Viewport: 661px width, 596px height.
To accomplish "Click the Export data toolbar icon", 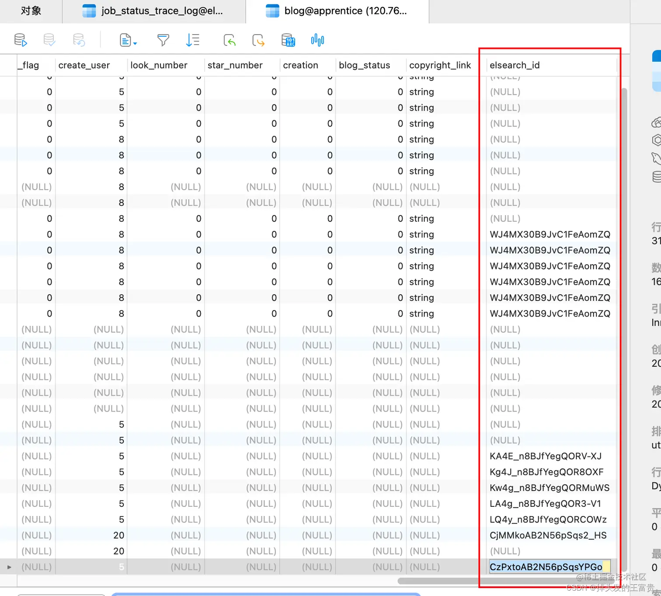I will (258, 40).
